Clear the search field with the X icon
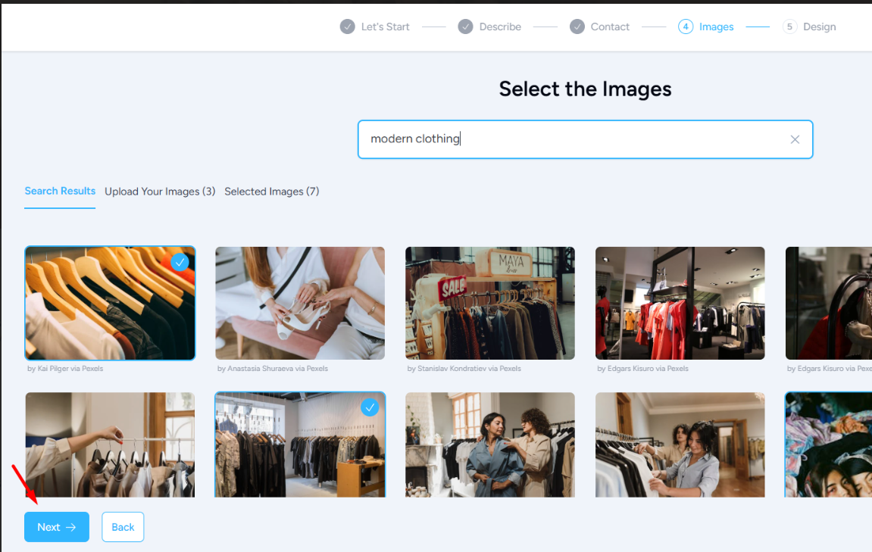 (x=795, y=139)
